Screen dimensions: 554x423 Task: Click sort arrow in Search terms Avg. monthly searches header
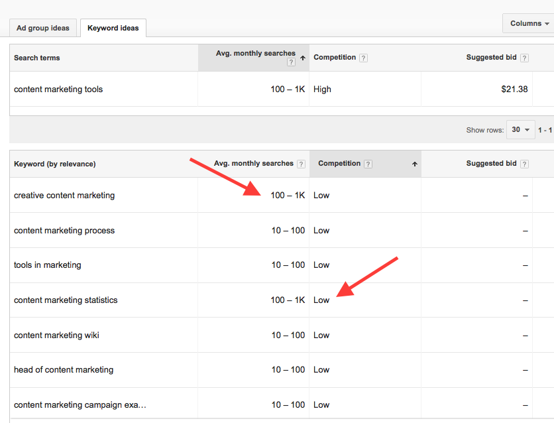point(303,58)
